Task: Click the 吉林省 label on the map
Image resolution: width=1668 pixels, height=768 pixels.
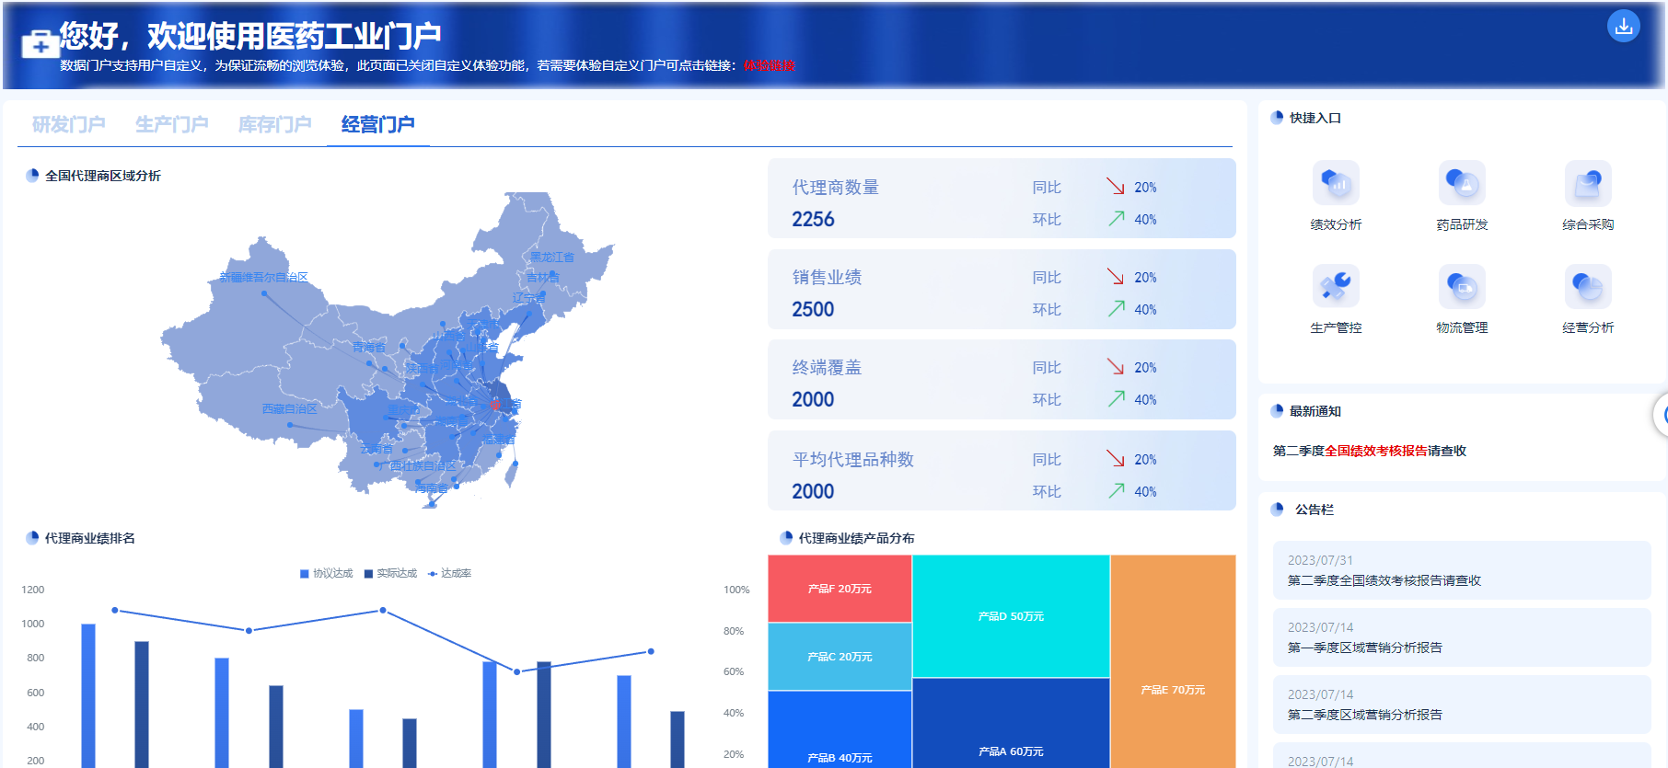Action: pyautogui.click(x=542, y=277)
